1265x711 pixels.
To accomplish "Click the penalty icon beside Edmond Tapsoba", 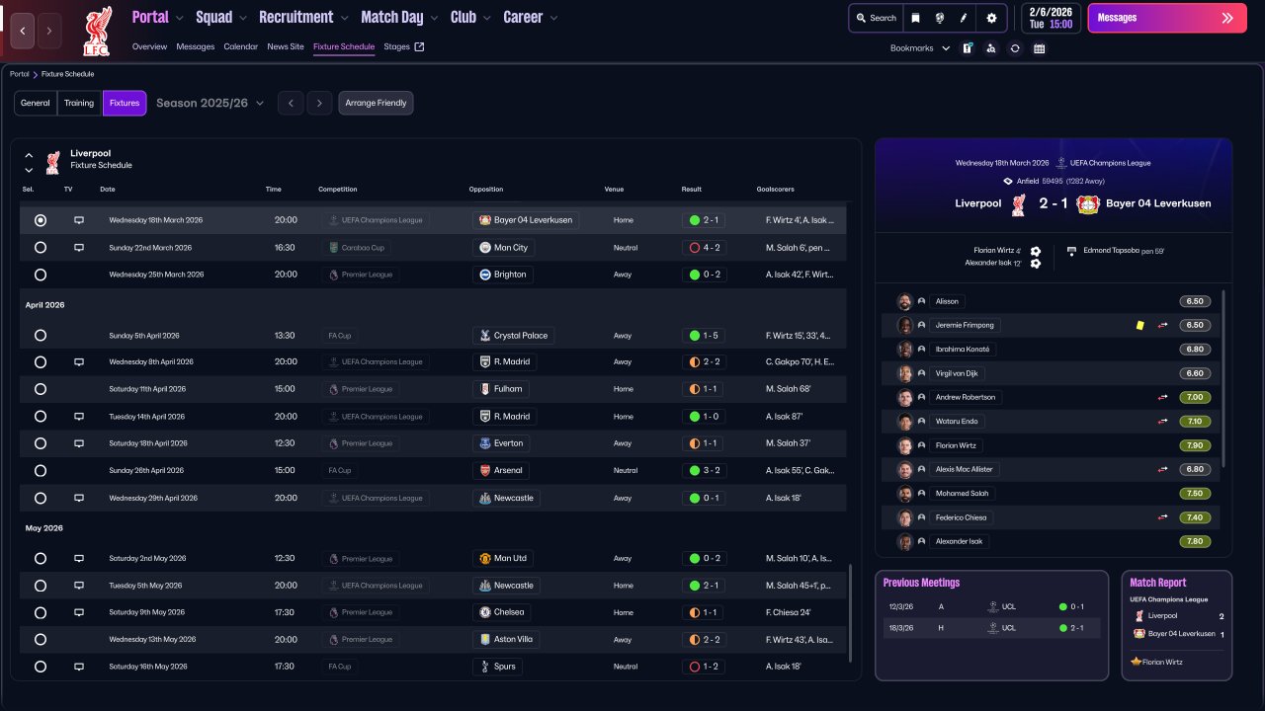I will [x=1072, y=251].
